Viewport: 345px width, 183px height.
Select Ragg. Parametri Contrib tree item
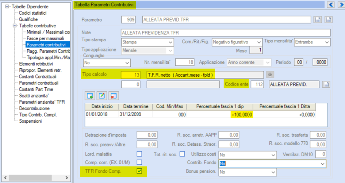pos(48,51)
